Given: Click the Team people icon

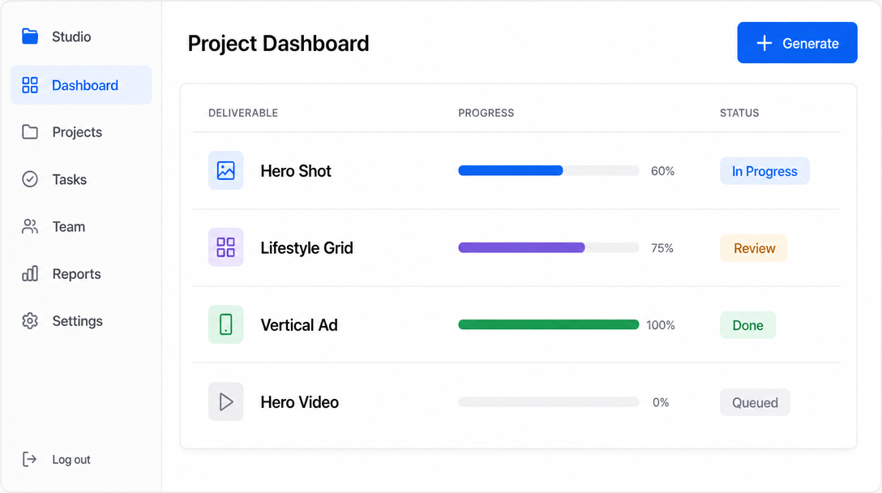Looking at the screenshot, I should [x=30, y=226].
